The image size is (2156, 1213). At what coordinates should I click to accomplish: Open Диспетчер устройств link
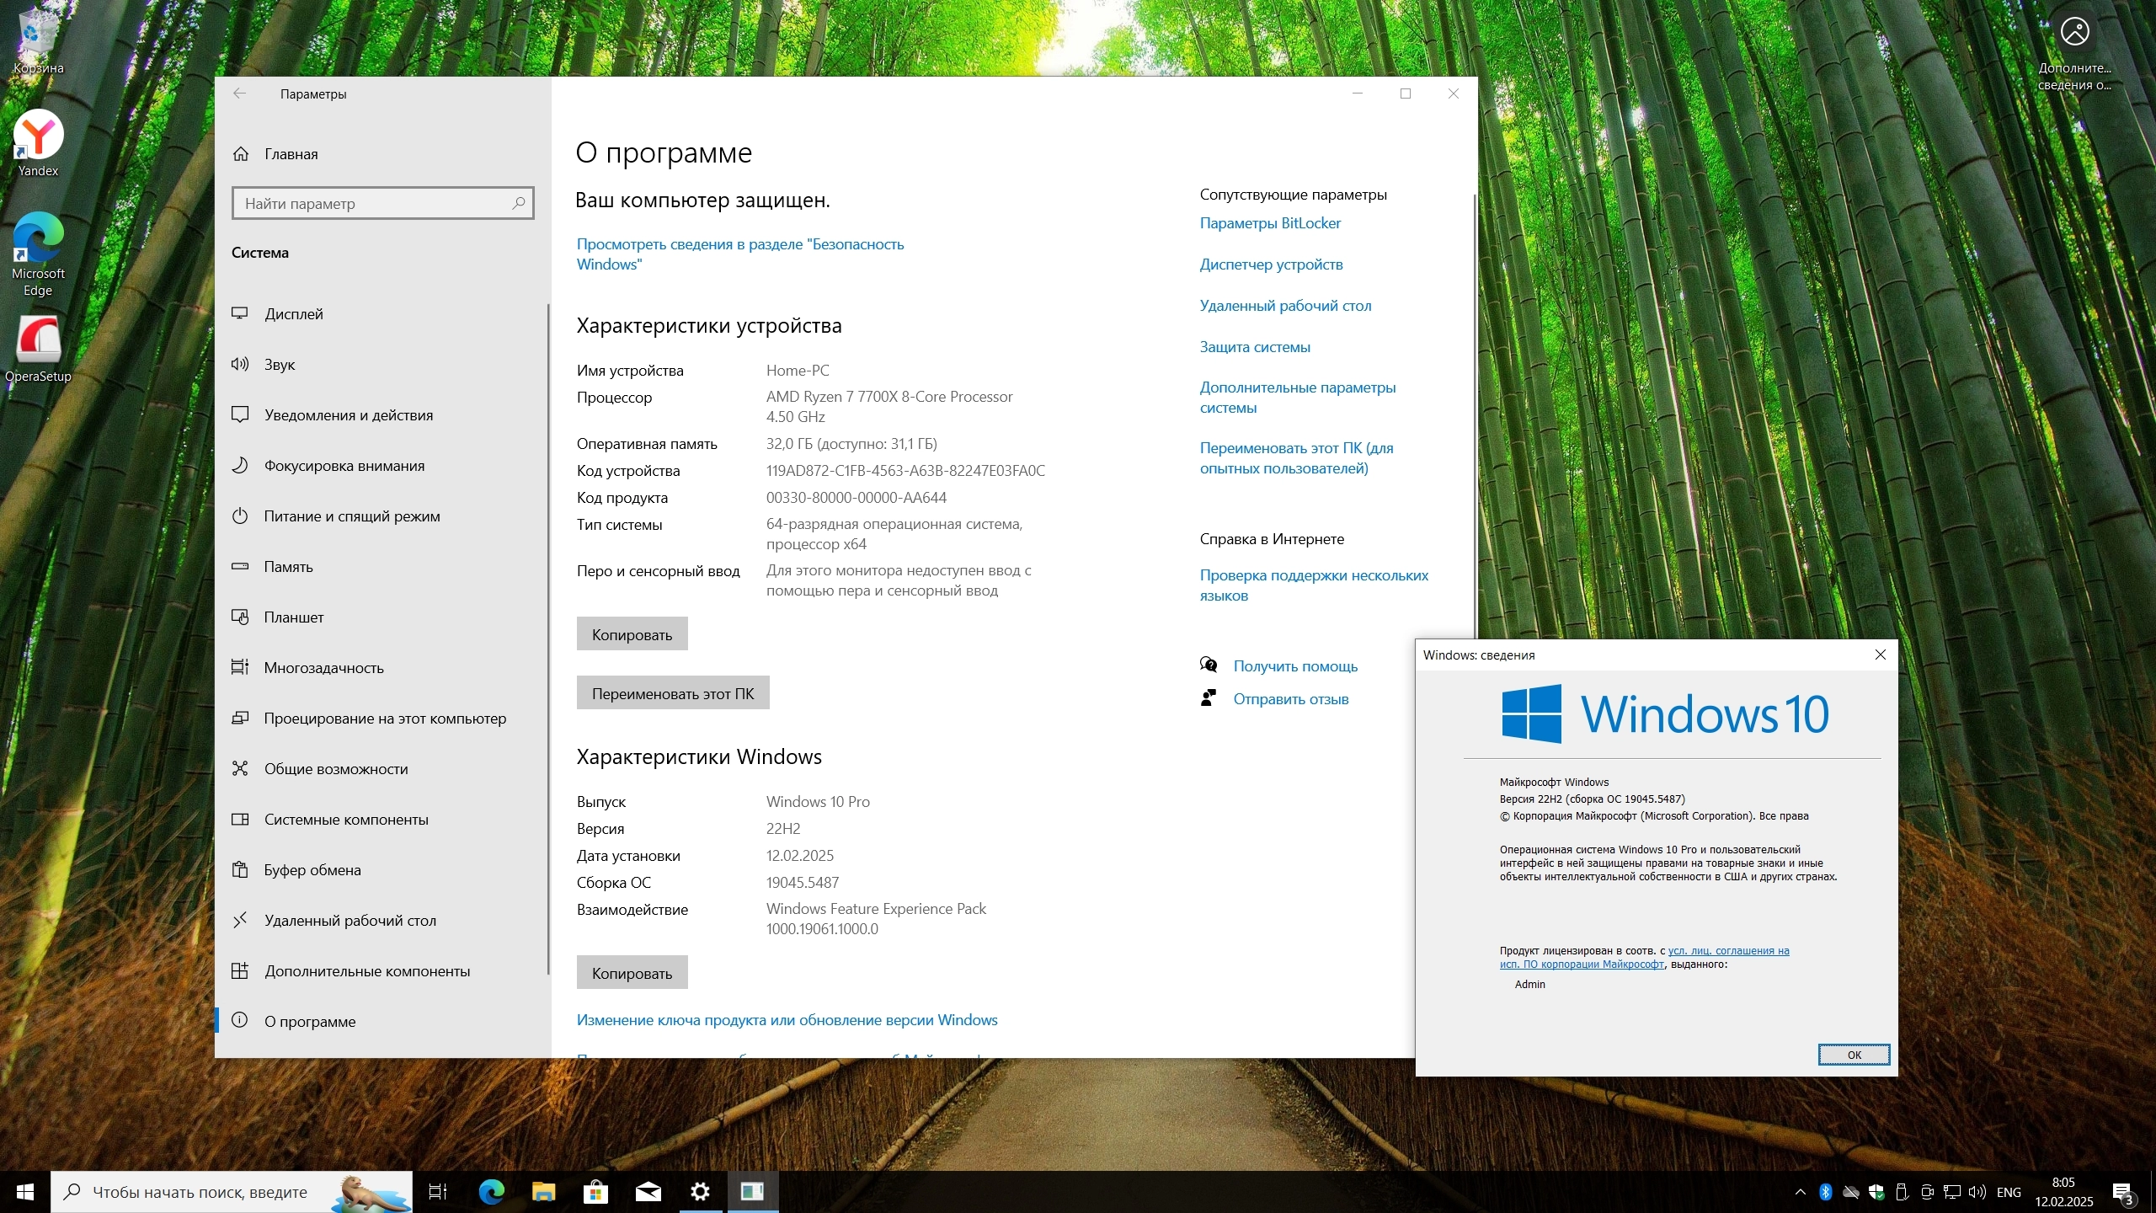click(x=1271, y=264)
